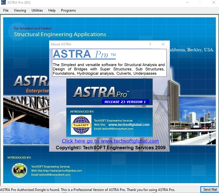Image resolution: width=219 pixels, height=193 pixels.
Task: Click the techsoft@consultant.com email in About dialog
Action: point(117,129)
